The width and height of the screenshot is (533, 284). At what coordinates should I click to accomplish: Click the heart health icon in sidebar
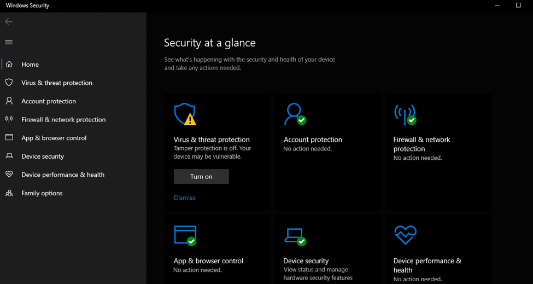9,175
